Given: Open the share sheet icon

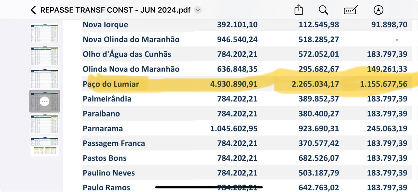Looking at the screenshot, I should pos(299,10).
